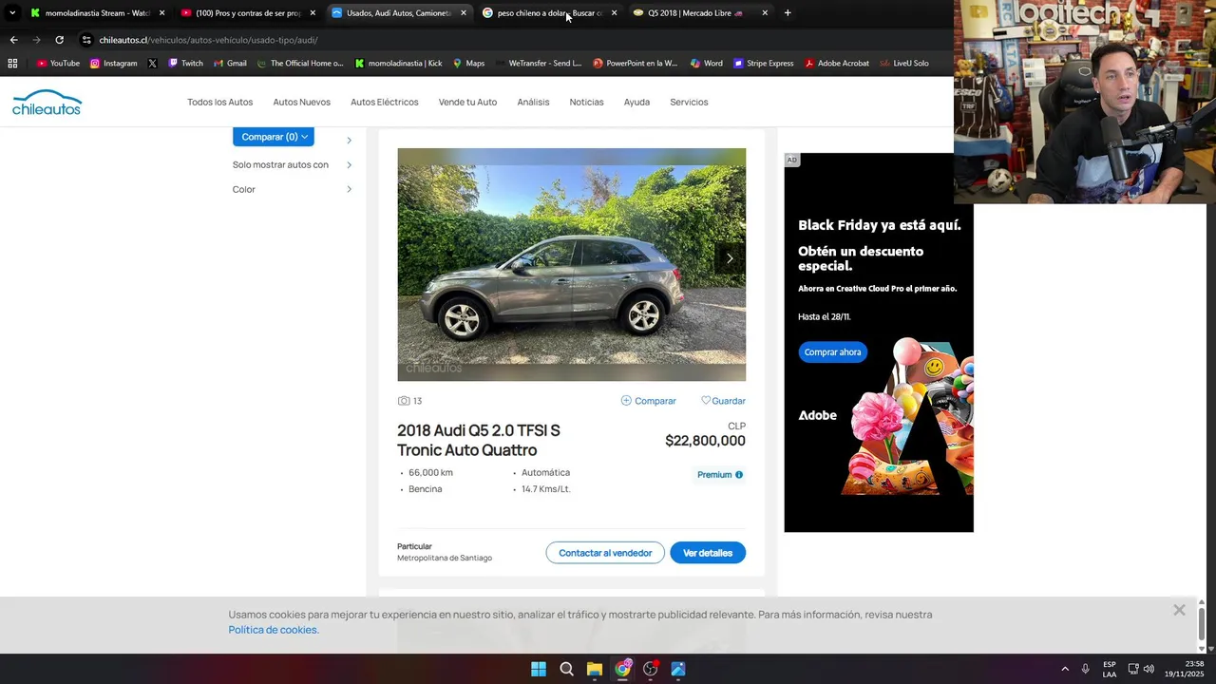Screen dimensions: 1216x684
Task: Open the Instagram bookmark
Action: pyautogui.click(x=114, y=64)
